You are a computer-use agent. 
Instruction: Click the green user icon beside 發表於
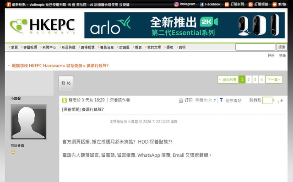click(x=64, y=100)
